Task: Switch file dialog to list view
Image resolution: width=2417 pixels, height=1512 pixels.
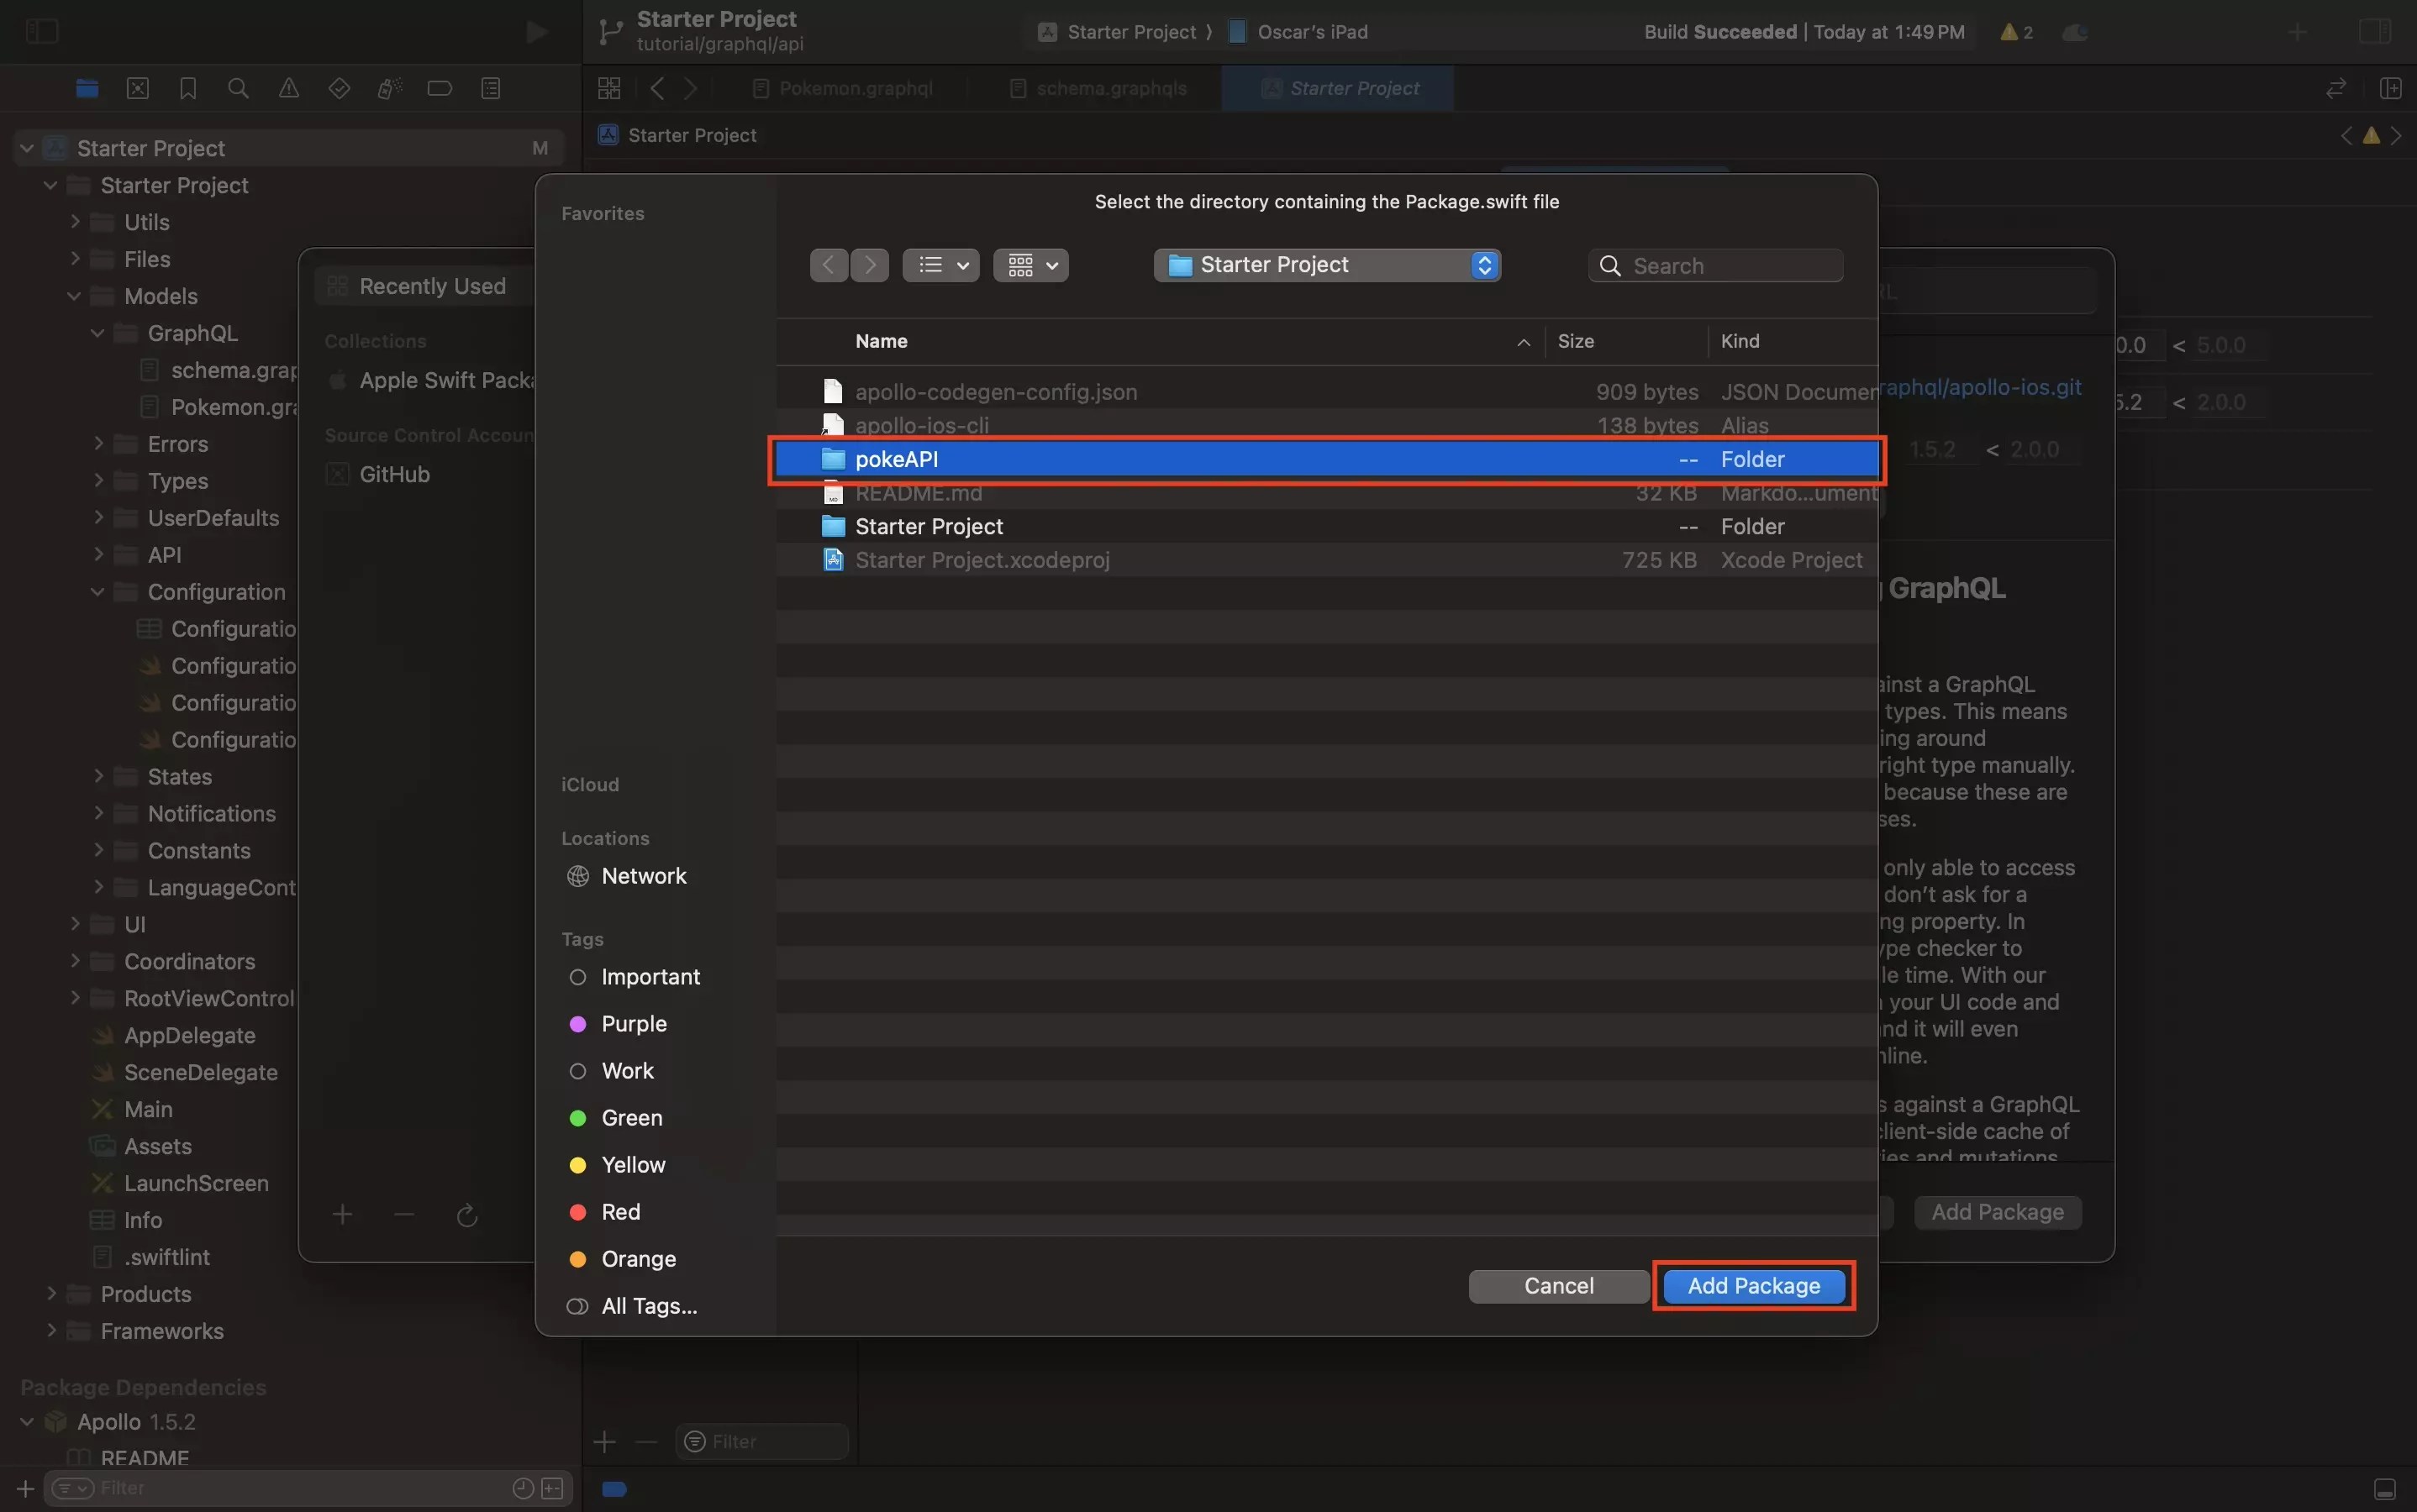Action: tap(940, 265)
